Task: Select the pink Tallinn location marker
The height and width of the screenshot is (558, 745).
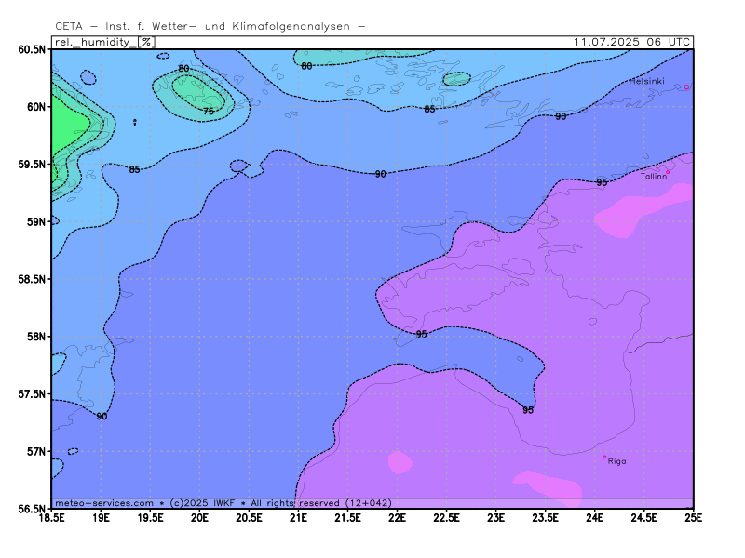Action: [668, 172]
